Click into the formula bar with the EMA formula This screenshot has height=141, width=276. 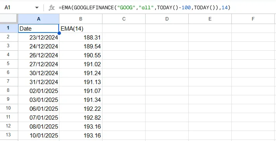click(165, 8)
